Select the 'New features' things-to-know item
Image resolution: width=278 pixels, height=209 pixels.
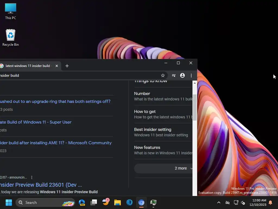point(163,150)
